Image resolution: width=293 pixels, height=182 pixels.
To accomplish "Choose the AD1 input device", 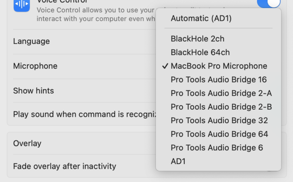I will (178, 161).
